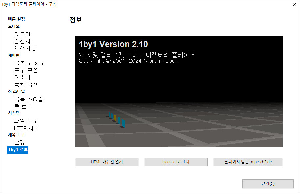300x194 pixels.
Task: Close the configuration window with X
Action: (x=295, y=4)
